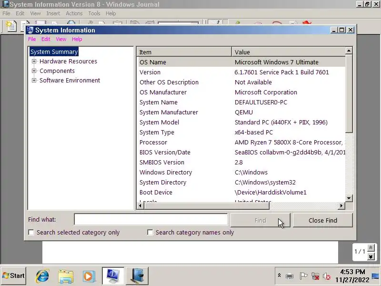Click the Show Desktop button at taskbar end
The width and height of the screenshot is (381, 286).
[x=376, y=276]
